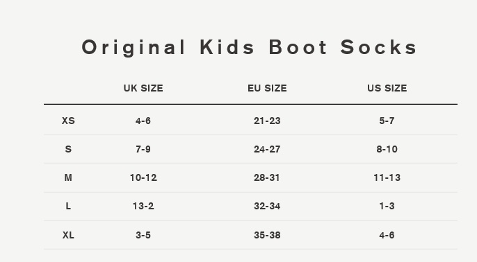The image size is (477, 262).
Task: Click the L row label
Action: click(68, 207)
